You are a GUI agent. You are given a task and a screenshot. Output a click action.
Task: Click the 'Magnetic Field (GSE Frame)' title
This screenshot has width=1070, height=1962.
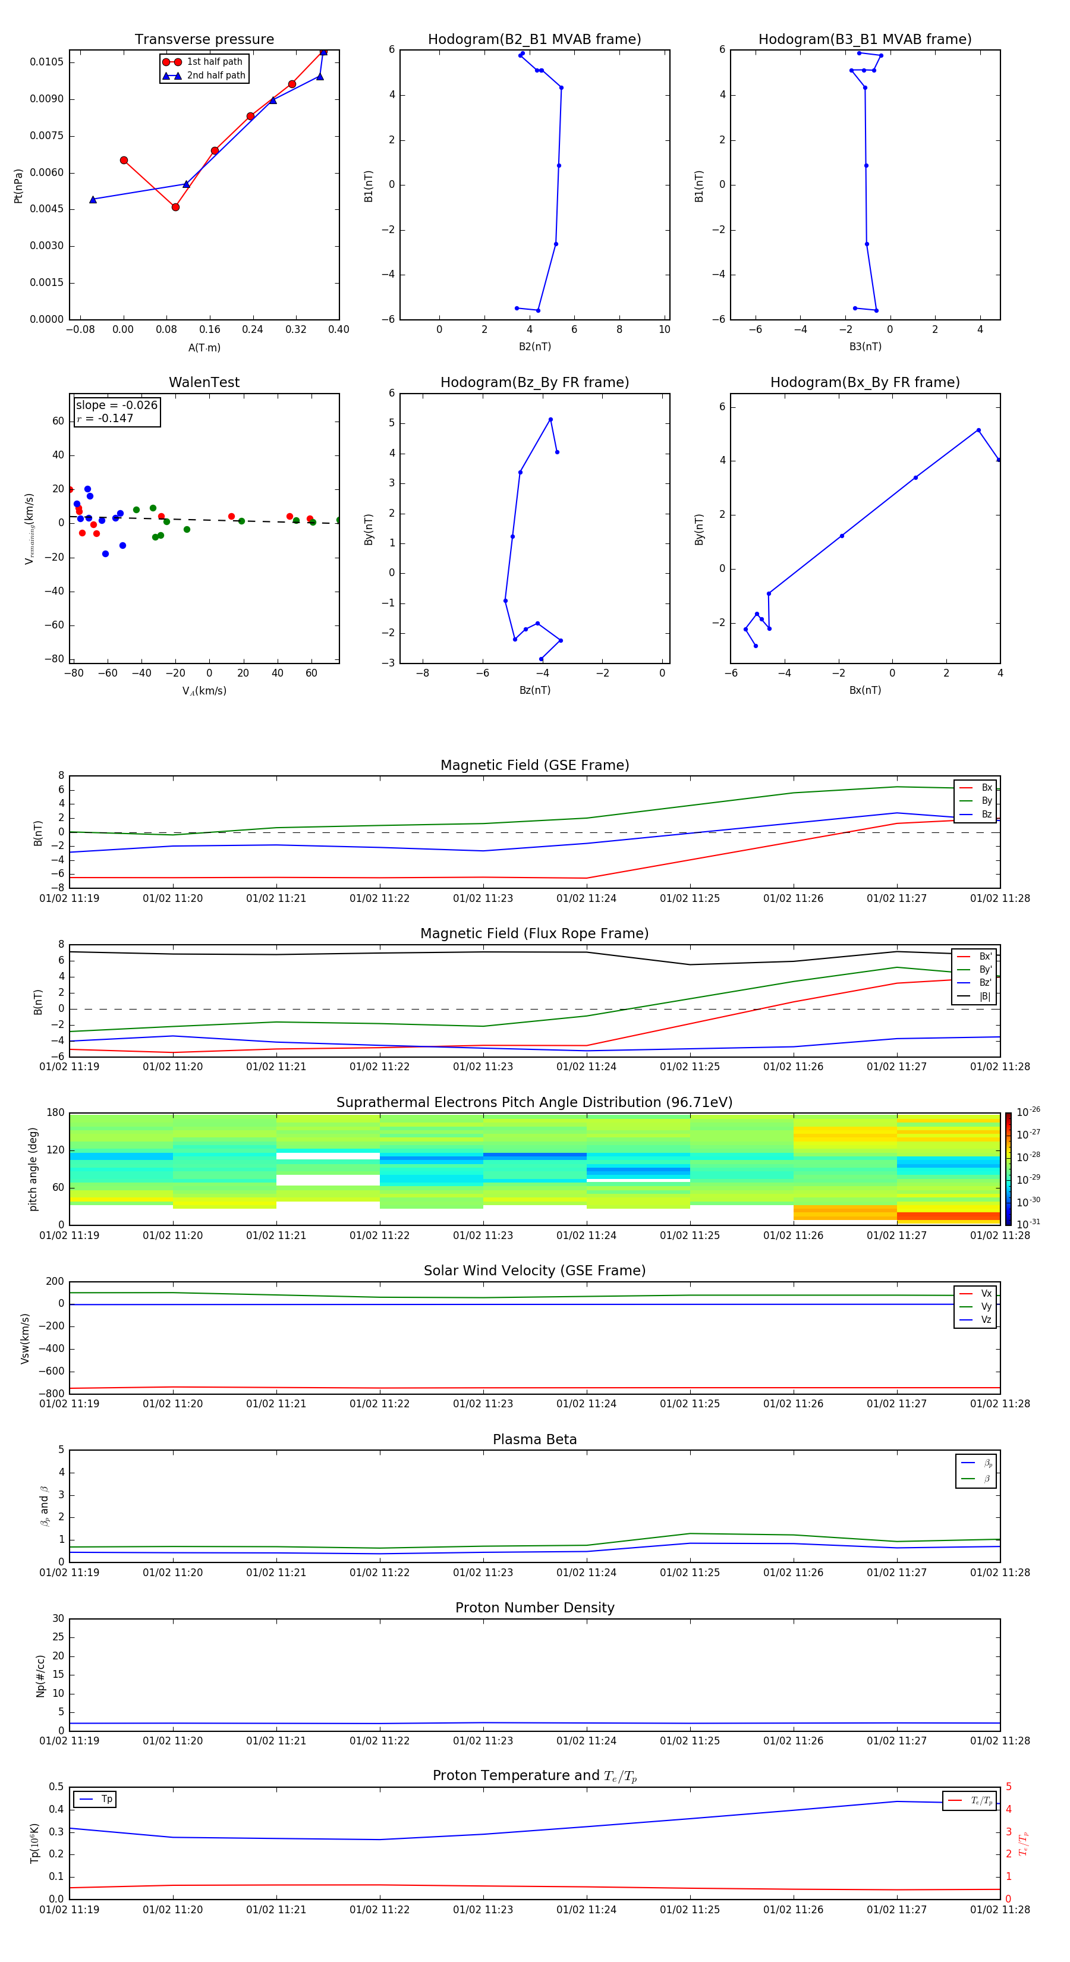(534, 765)
